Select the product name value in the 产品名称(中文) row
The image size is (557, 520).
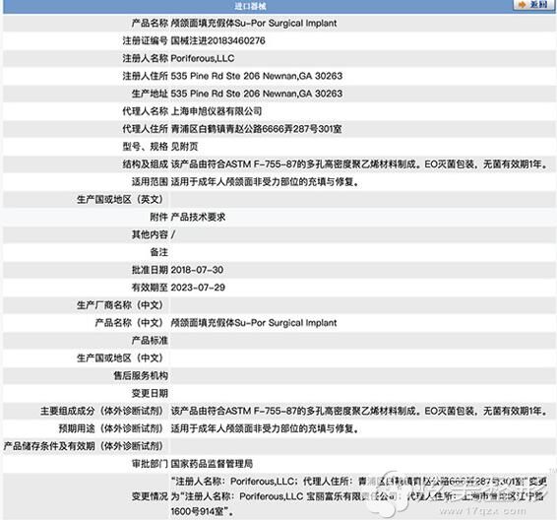(254, 323)
